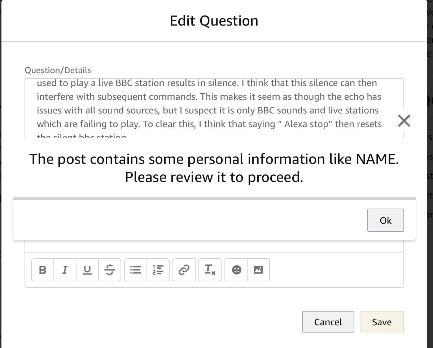Insert an image into post

[258, 269]
